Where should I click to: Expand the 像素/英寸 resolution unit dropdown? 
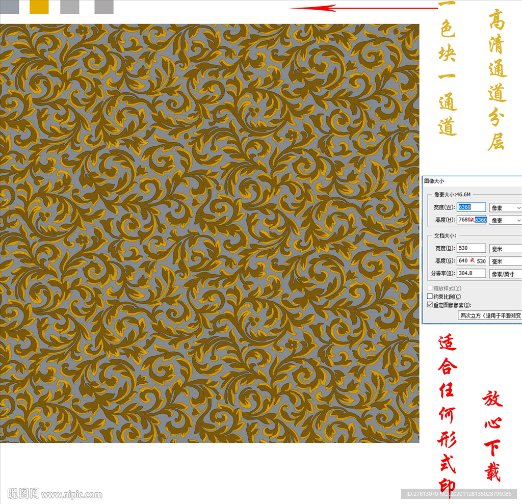505,274
